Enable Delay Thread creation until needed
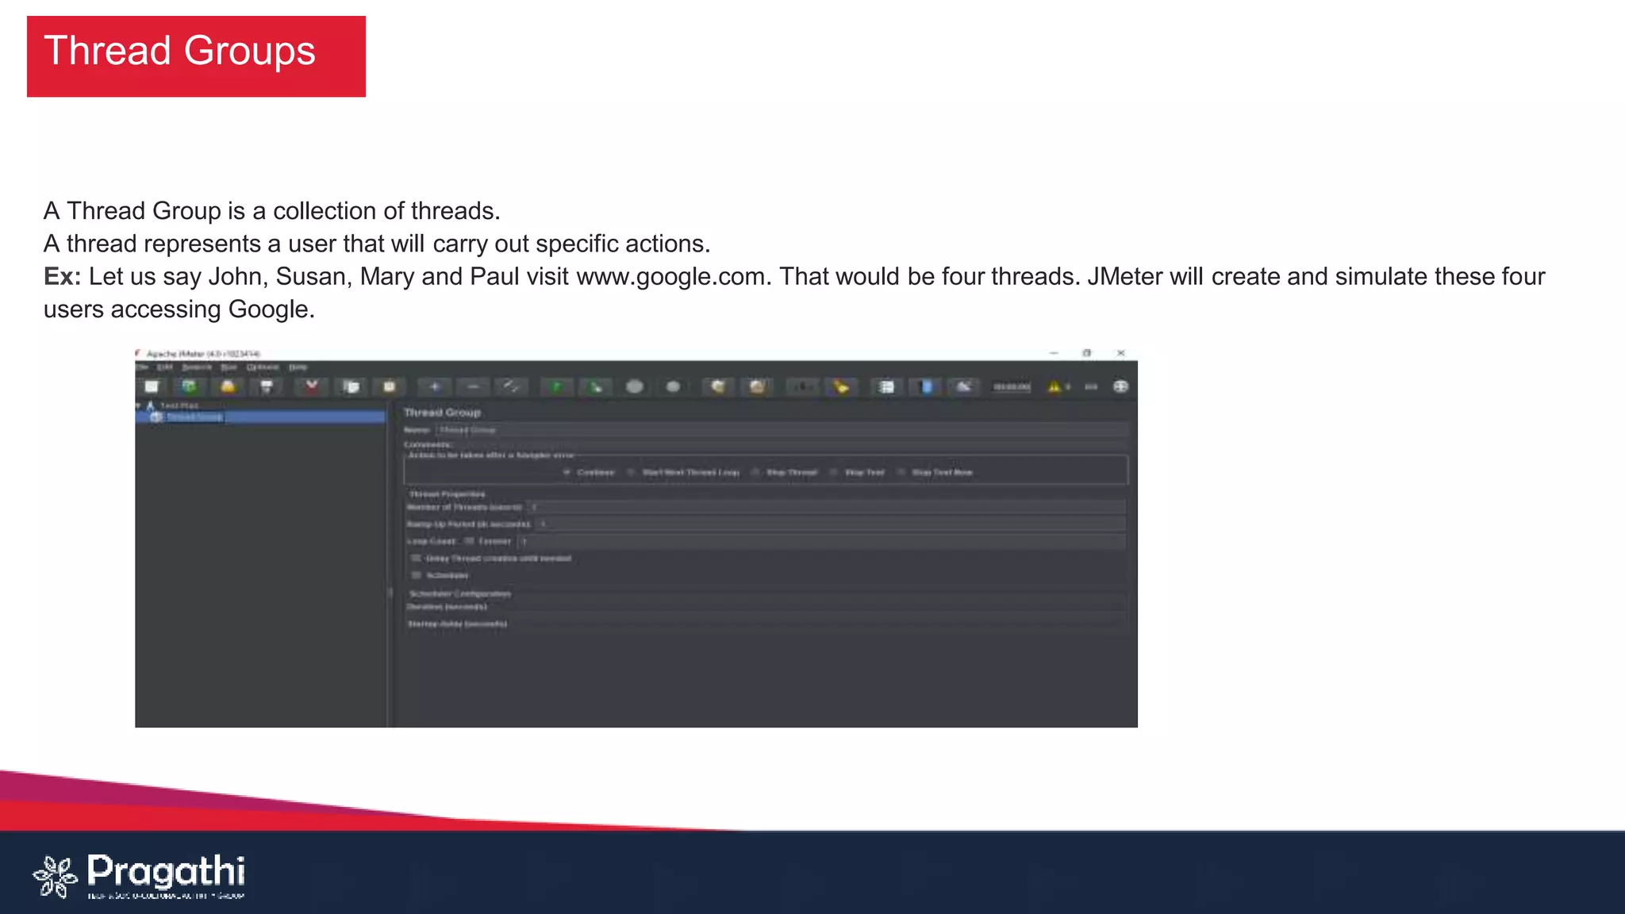The width and height of the screenshot is (1625, 914). pos(416,559)
